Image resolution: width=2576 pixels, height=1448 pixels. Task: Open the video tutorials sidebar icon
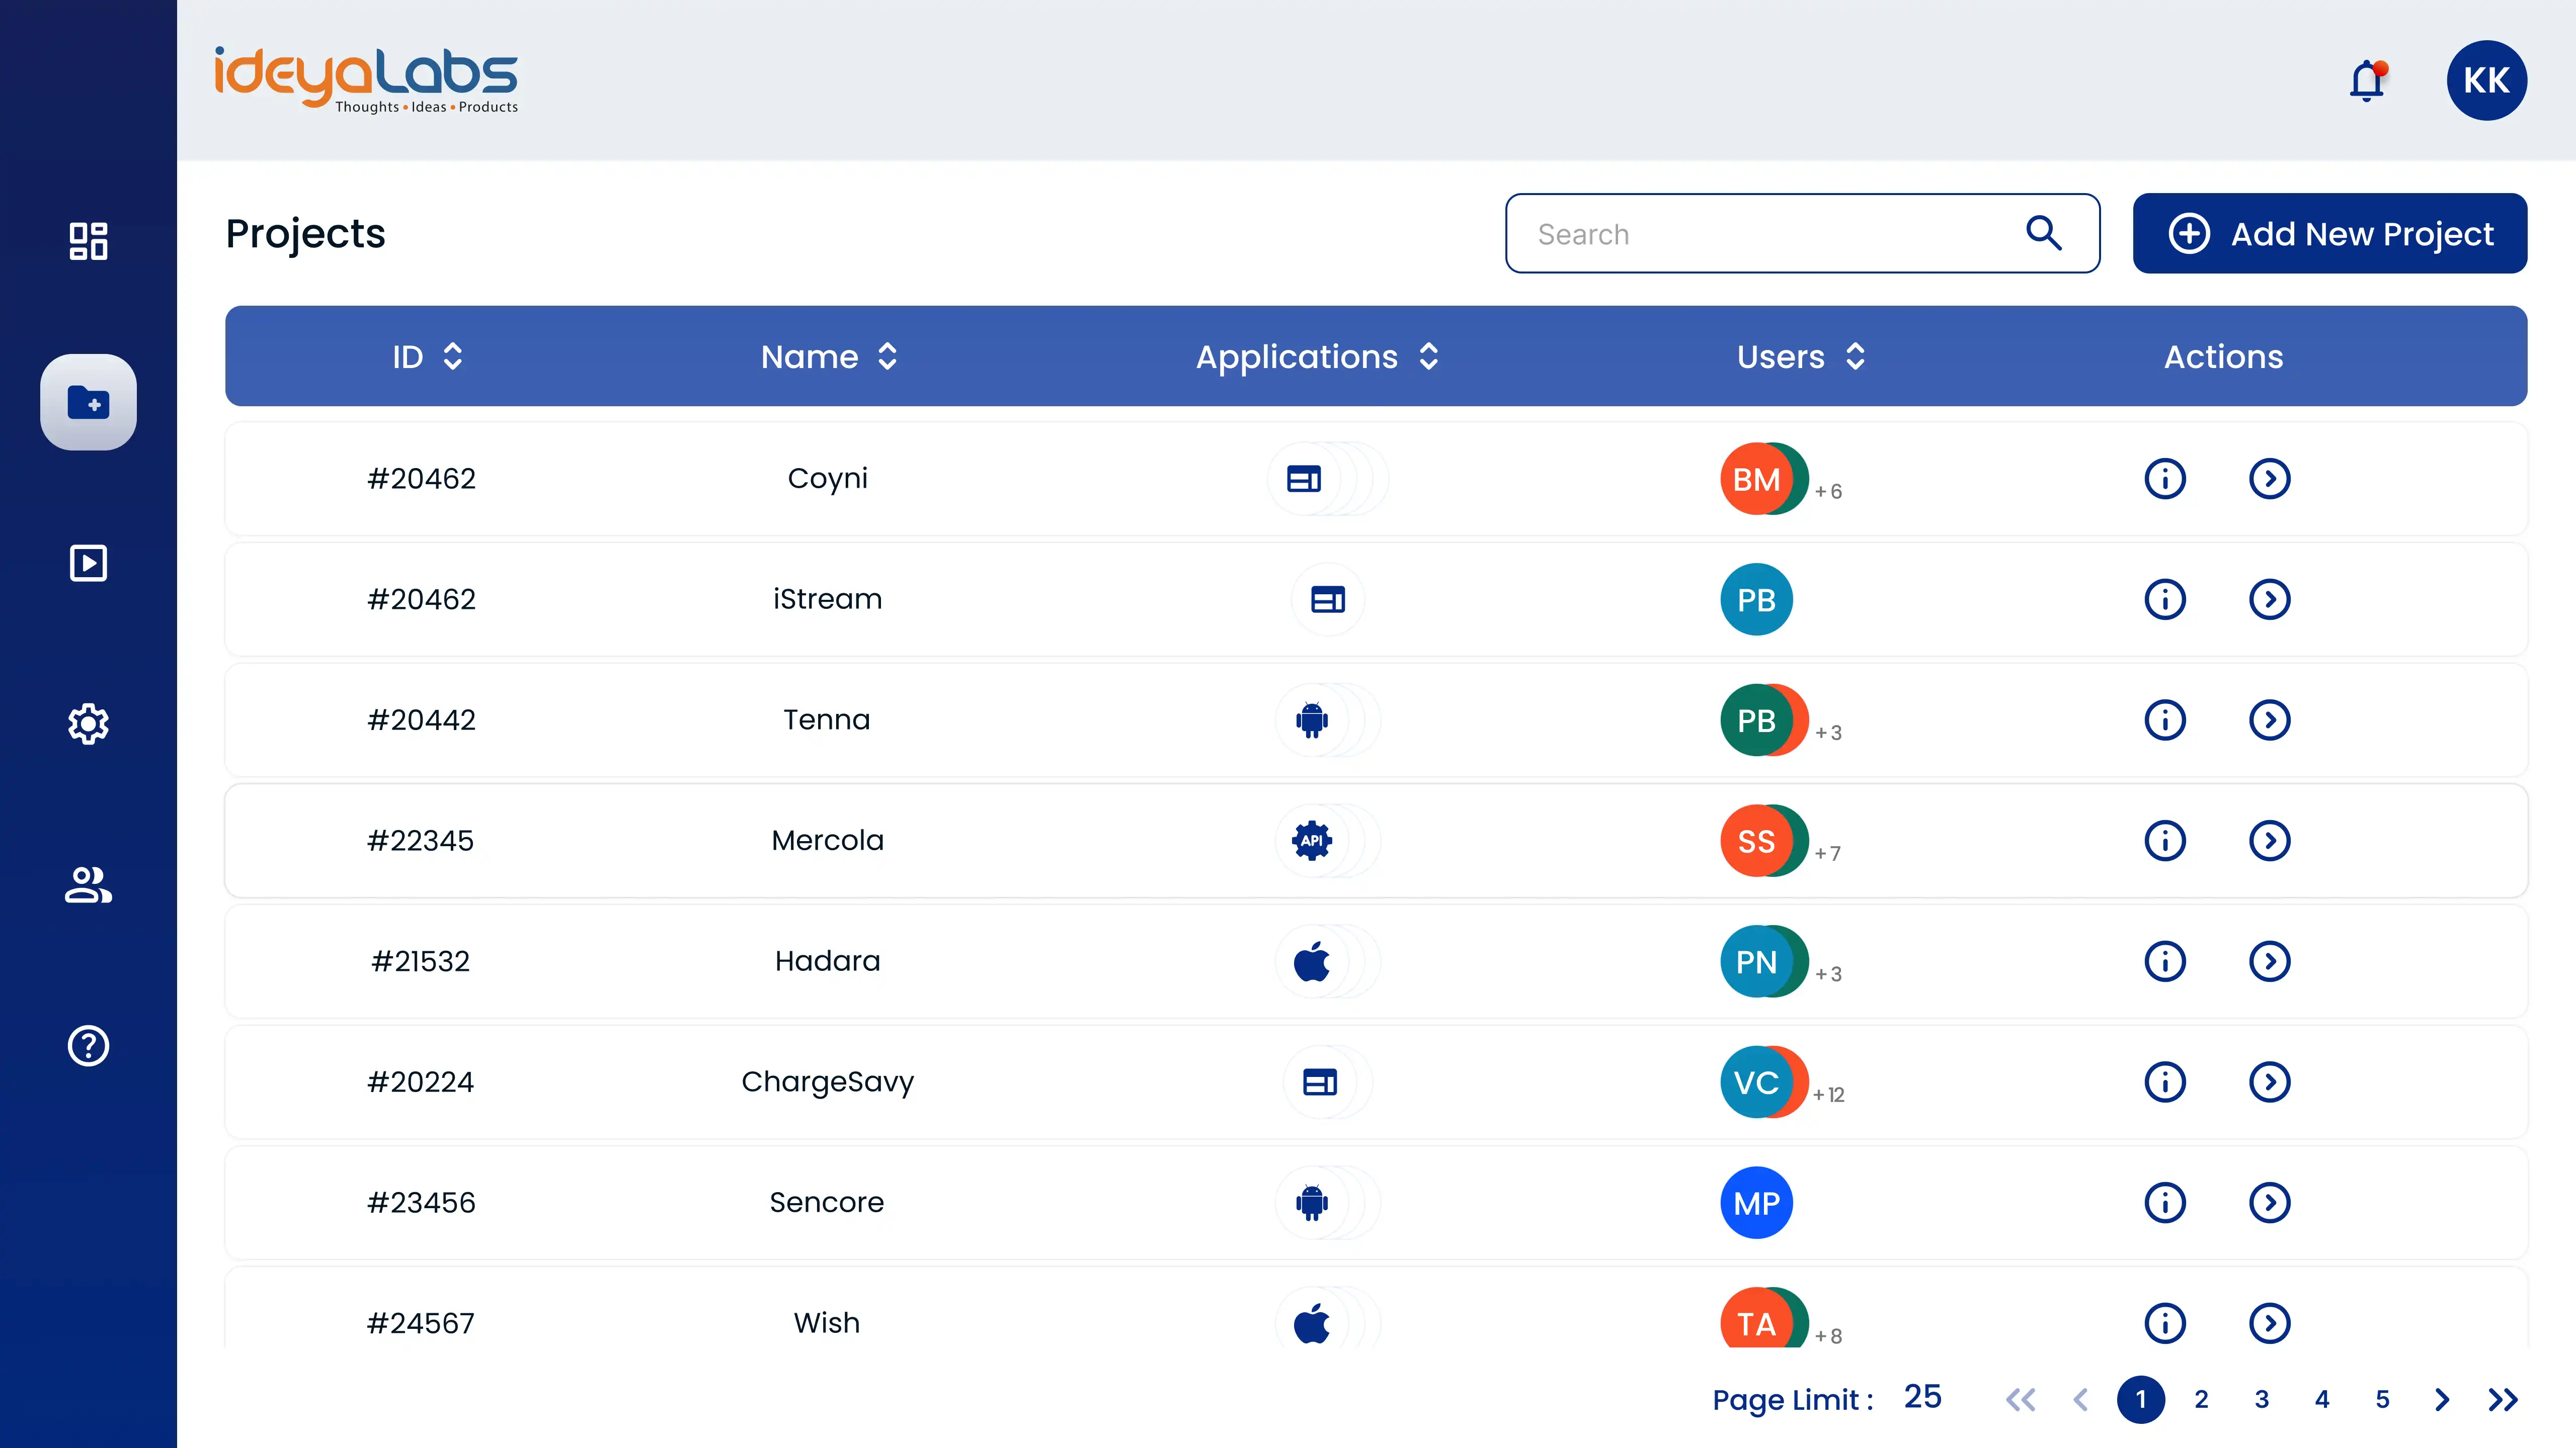88,563
